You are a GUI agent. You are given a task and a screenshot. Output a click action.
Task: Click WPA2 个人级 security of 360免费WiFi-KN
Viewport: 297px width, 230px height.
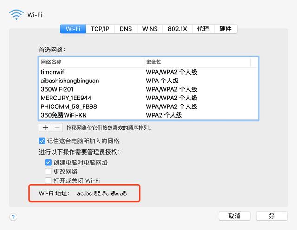click(x=164, y=115)
